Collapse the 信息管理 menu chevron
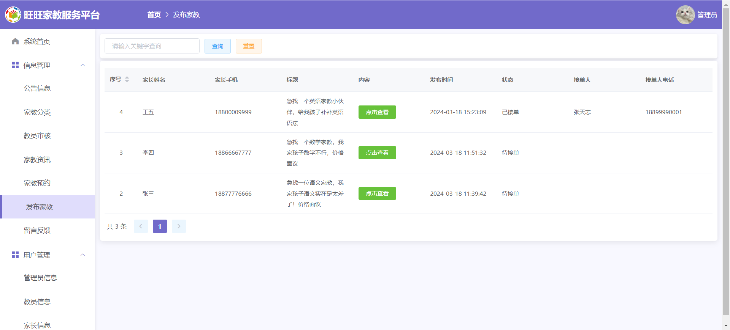This screenshot has width=730, height=330. click(x=83, y=65)
